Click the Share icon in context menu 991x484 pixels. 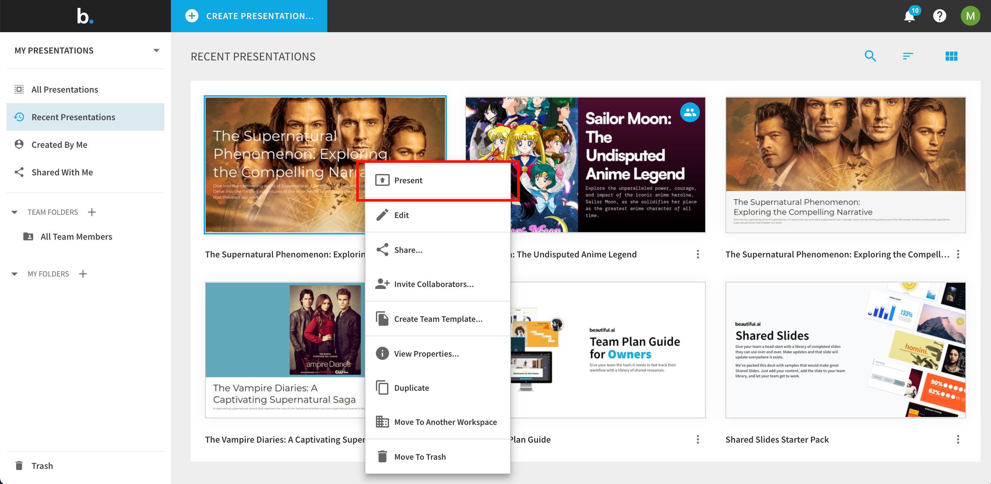tap(382, 250)
